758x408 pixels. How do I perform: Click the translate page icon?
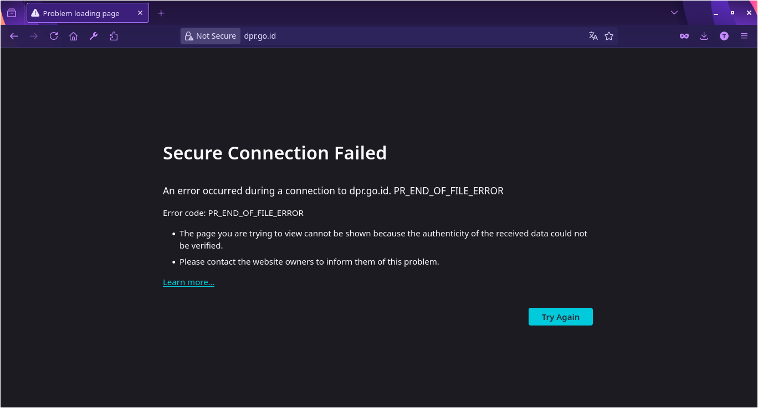pyautogui.click(x=593, y=36)
